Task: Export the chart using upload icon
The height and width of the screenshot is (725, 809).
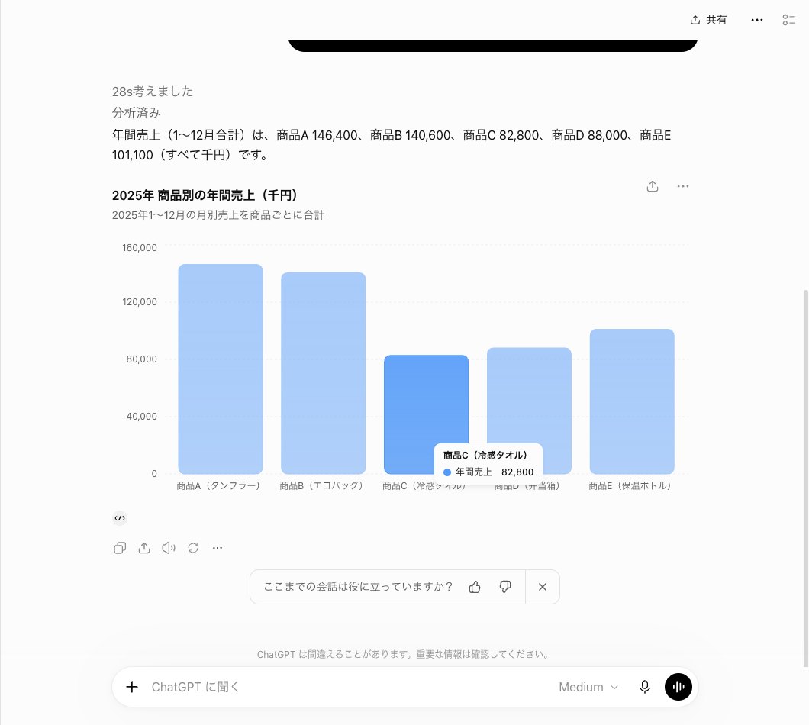Action: 652,186
